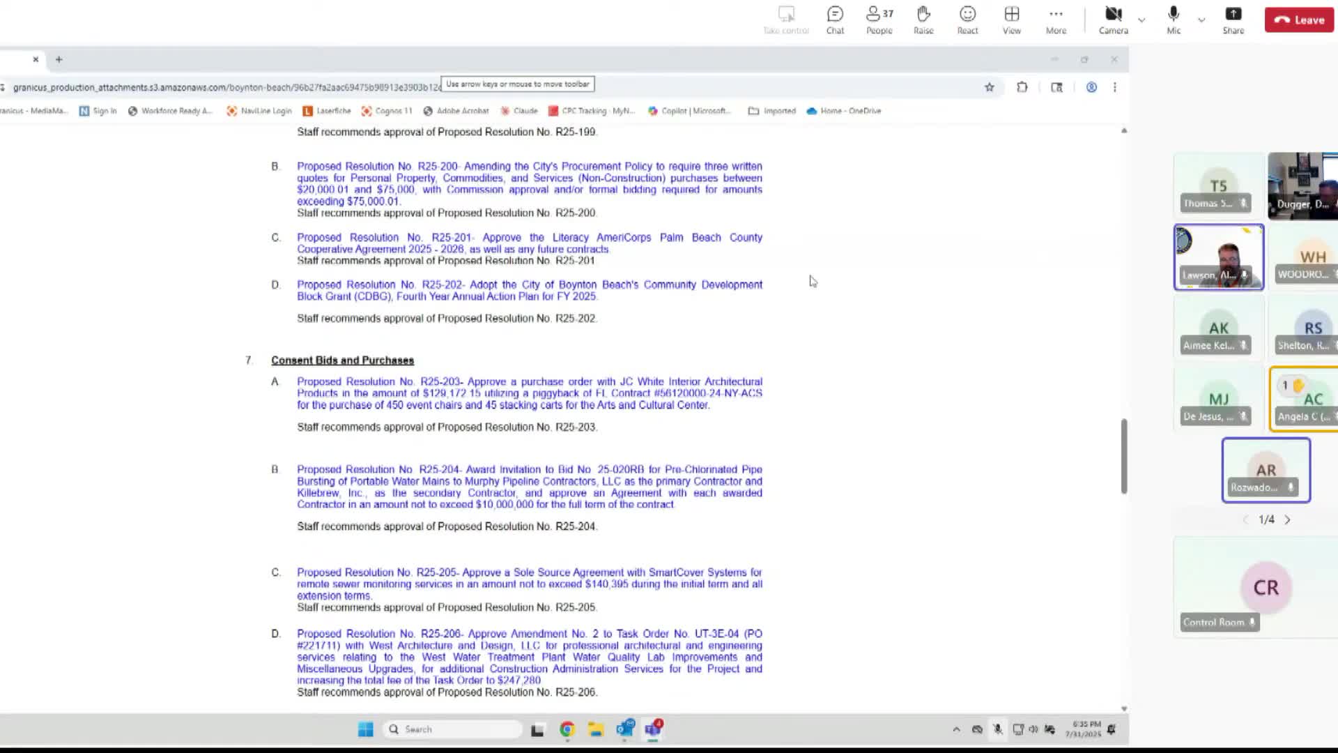Viewport: 1338px width, 753px height.
Task: Raise your hand in meeting
Action: 923,20
